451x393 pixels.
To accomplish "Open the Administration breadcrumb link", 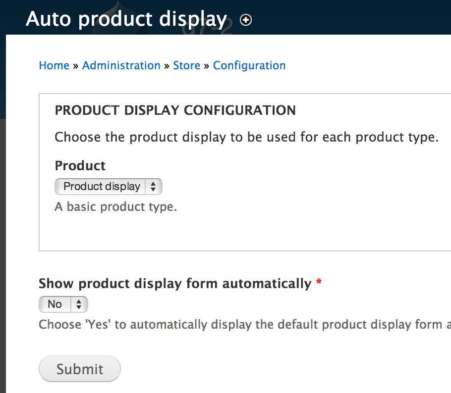I will point(121,65).
